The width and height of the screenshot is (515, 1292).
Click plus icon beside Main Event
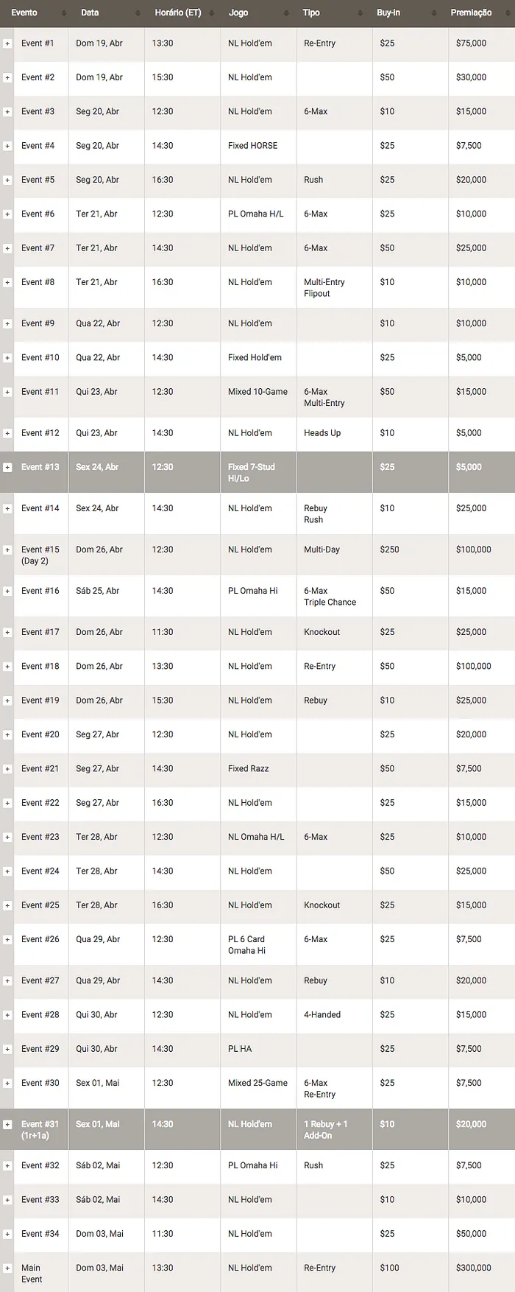click(7, 1268)
